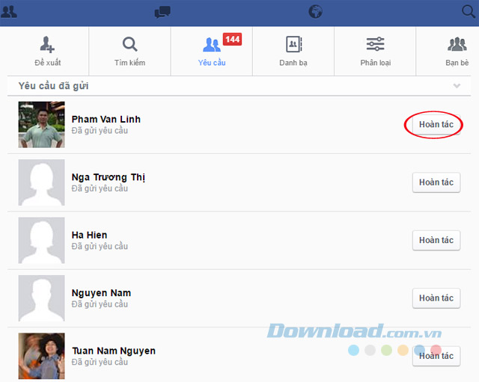Click the search magnifier in top bar

[468, 12]
